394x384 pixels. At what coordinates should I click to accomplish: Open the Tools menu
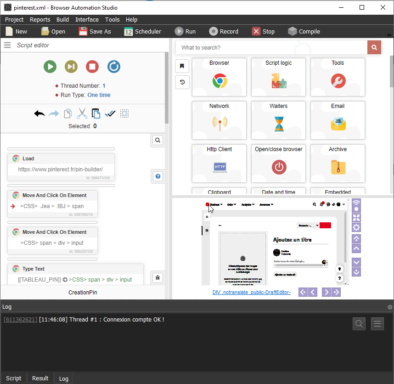[x=112, y=20]
